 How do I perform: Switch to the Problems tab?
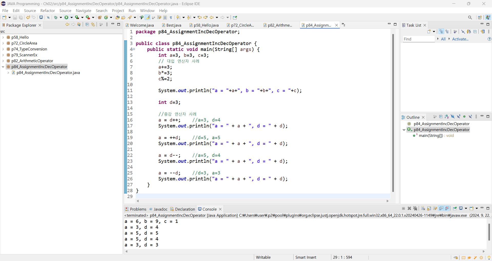click(136, 209)
